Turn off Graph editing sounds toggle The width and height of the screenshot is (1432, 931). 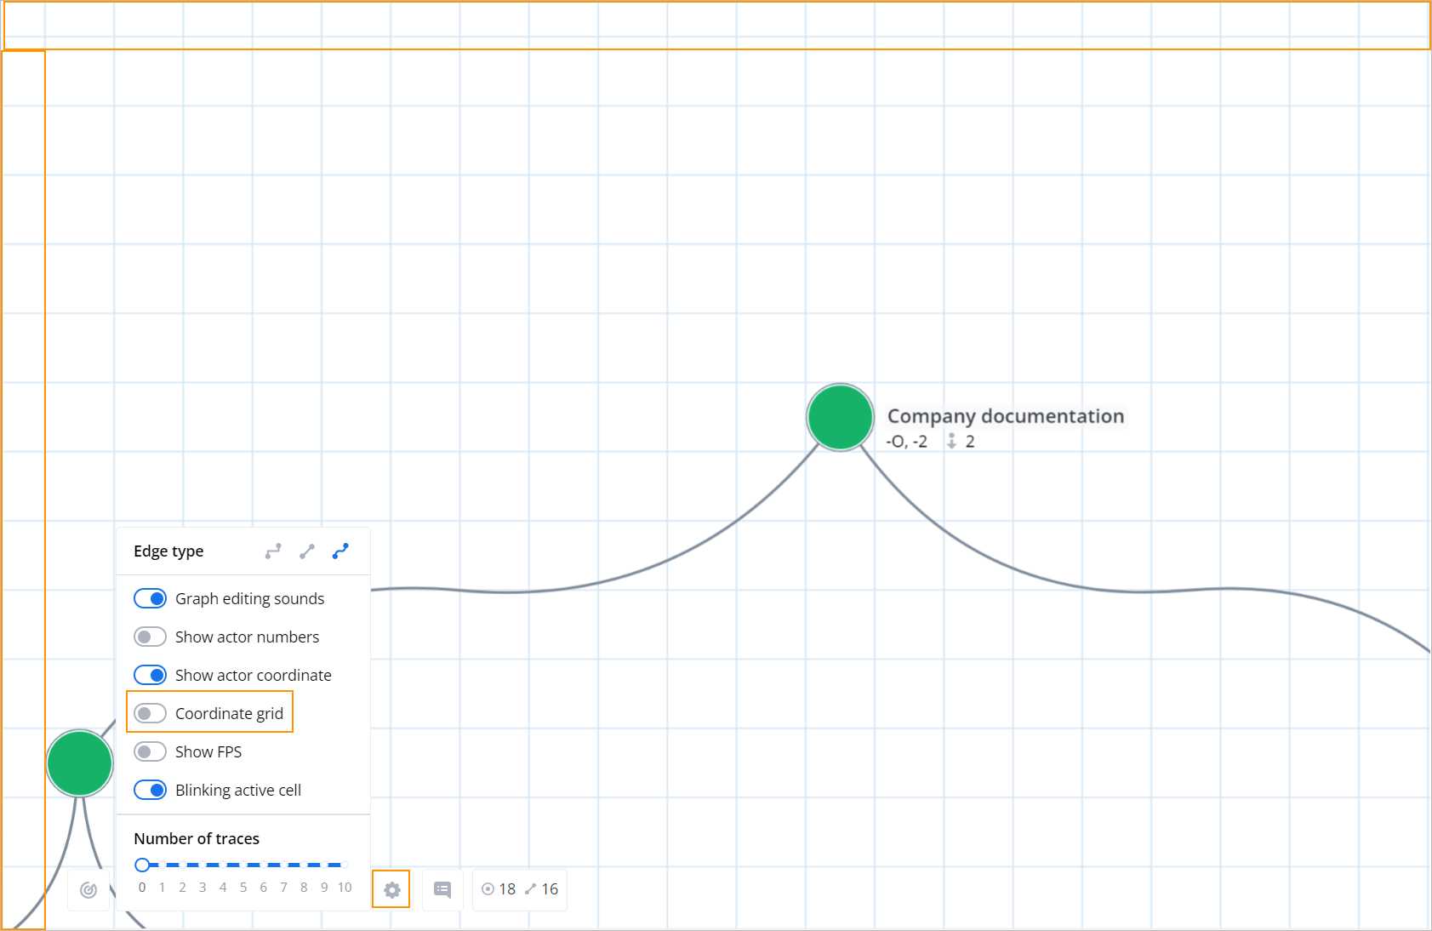point(150,599)
